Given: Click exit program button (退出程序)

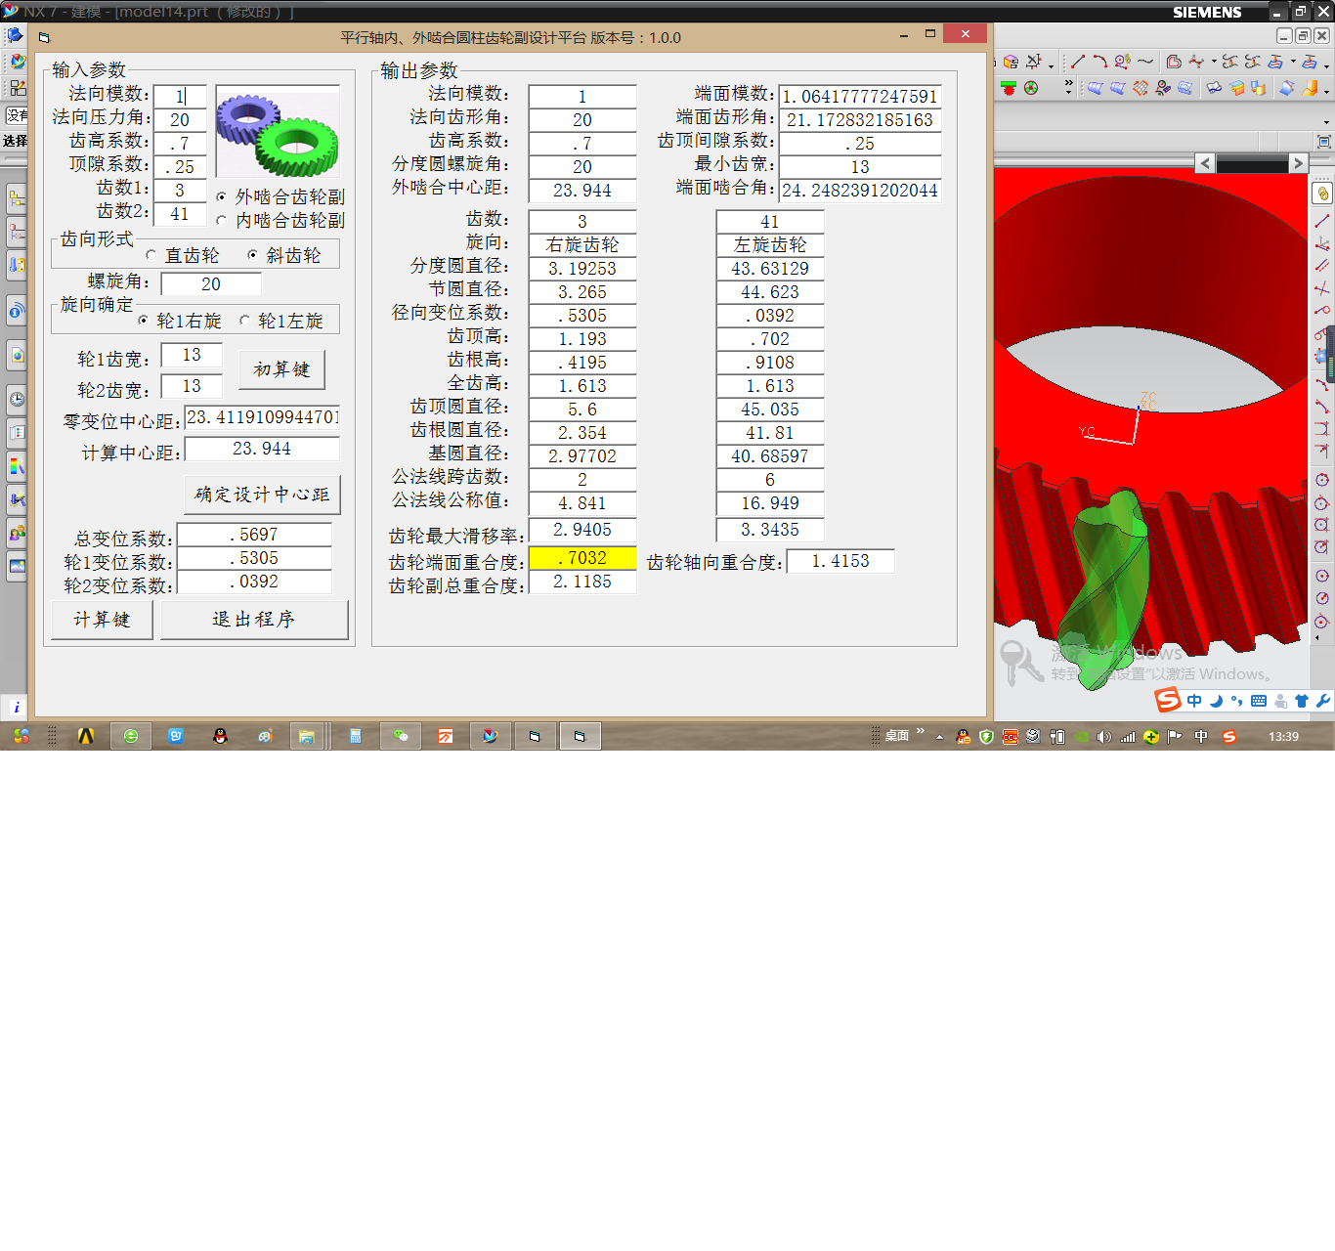Looking at the screenshot, I should 254,620.
